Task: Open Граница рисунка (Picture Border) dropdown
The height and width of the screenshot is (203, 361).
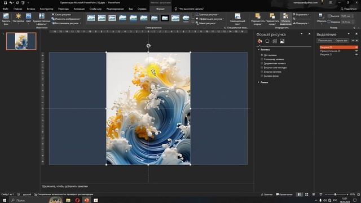Action: click(x=207, y=15)
